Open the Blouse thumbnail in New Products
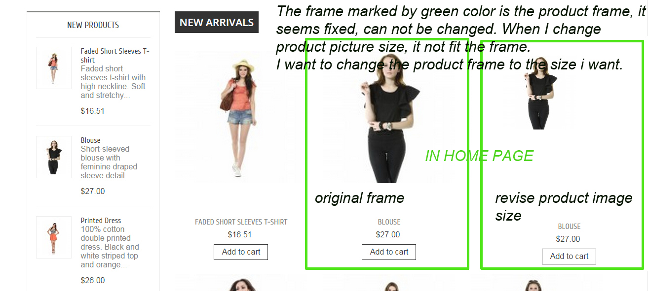This screenshot has height=291, width=648. 54,157
